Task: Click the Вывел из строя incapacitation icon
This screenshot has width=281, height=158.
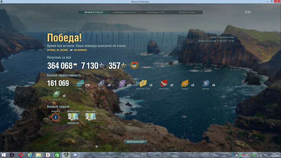Action: pos(143,84)
